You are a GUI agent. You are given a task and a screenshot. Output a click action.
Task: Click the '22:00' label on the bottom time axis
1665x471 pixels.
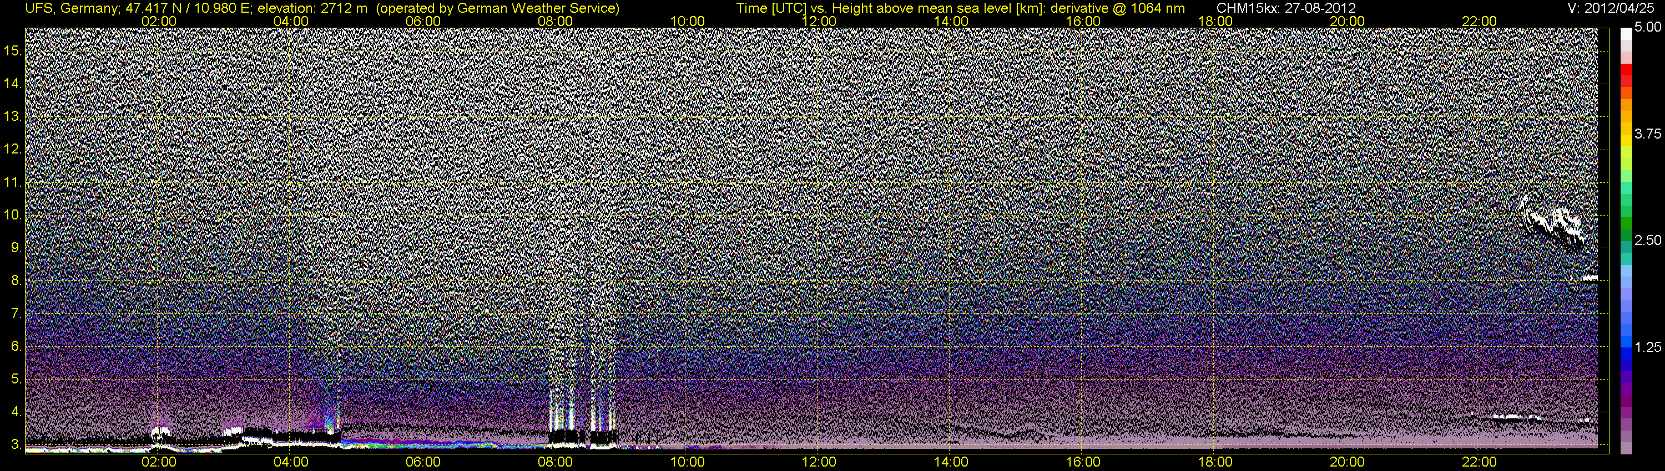(x=1480, y=462)
